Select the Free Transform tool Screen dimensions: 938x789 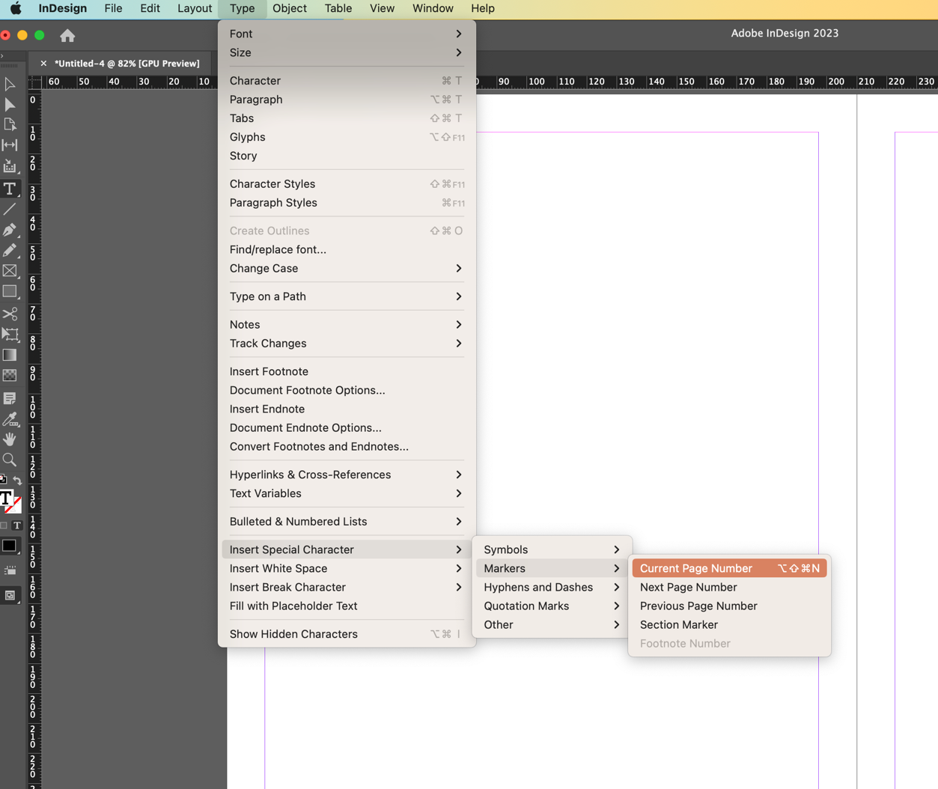pos(10,334)
